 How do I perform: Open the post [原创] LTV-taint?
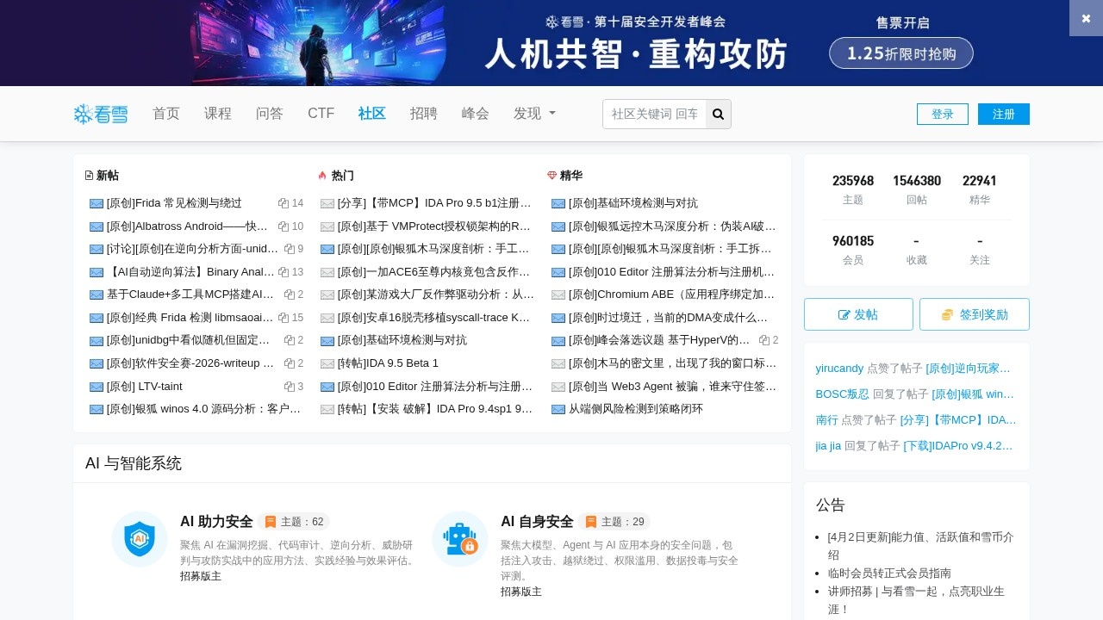click(x=145, y=387)
